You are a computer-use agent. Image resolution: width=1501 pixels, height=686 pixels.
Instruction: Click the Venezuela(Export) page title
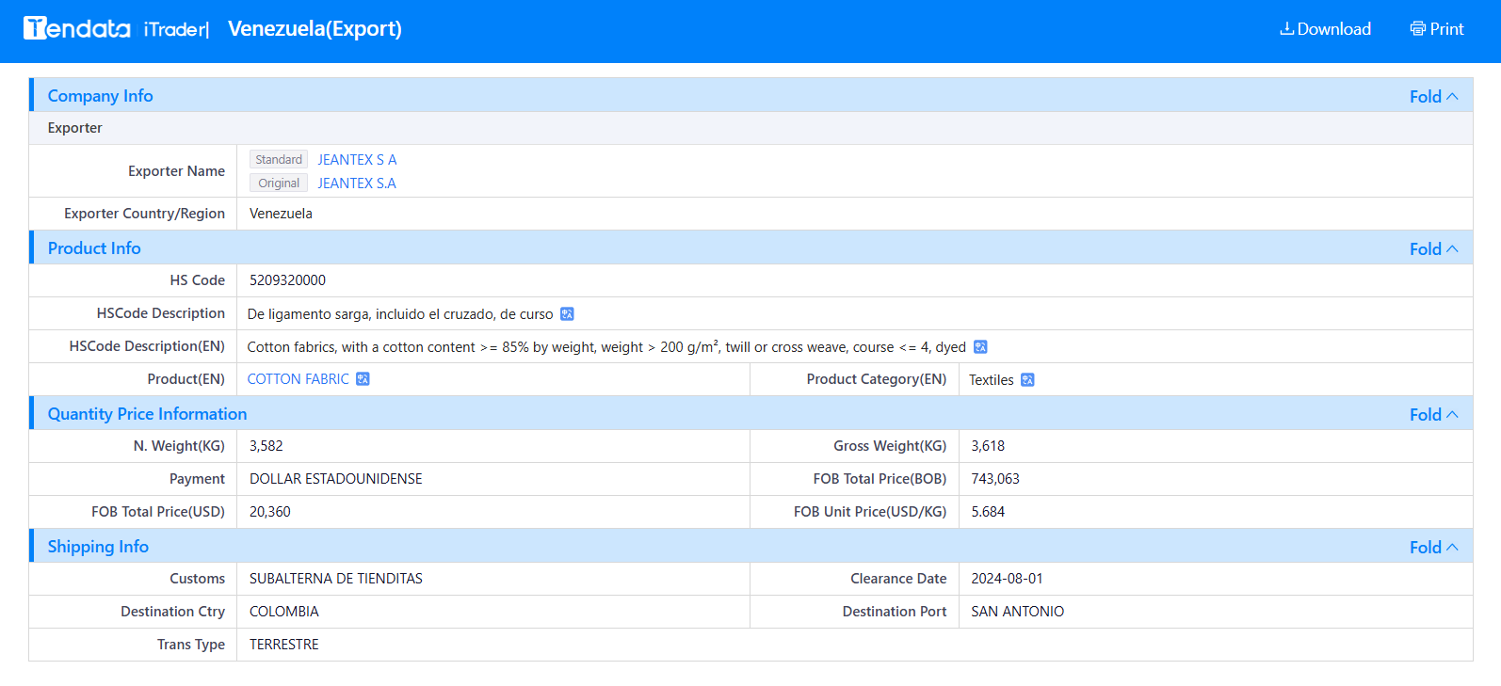(x=315, y=29)
